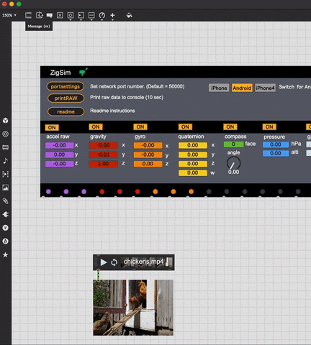Open the sequence play-bar icon in left sidebar
Image resolution: width=311 pixels, height=345 pixels.
(x=5, y=174)
